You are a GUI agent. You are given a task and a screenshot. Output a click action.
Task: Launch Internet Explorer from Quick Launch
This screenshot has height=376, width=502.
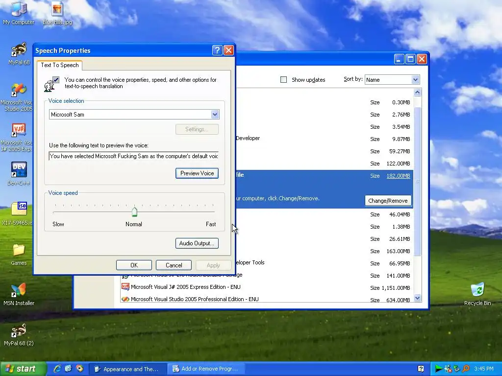click(x=57, y=369)
